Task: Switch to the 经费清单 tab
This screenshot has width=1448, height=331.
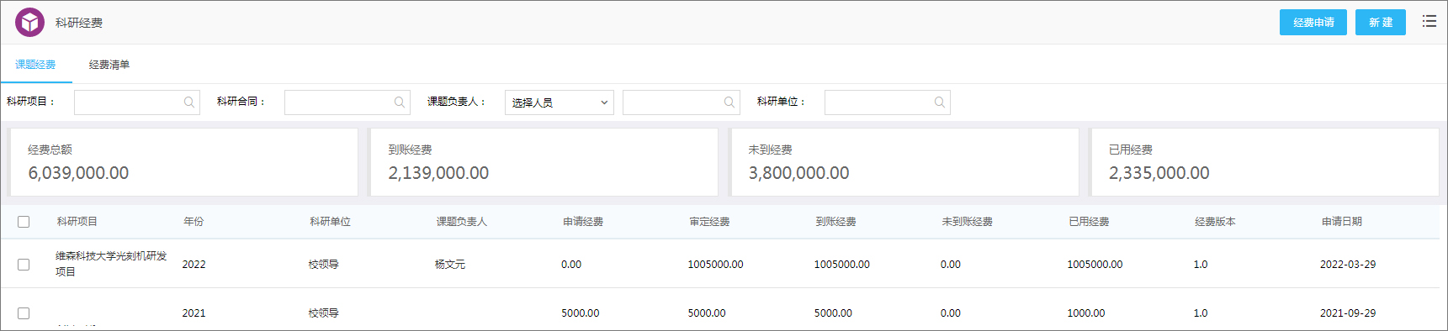Action: pyautogui.click(x=109, y=65)
